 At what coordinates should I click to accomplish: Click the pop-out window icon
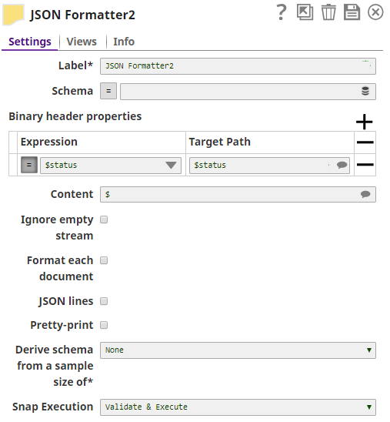click(x=305, y=12)
